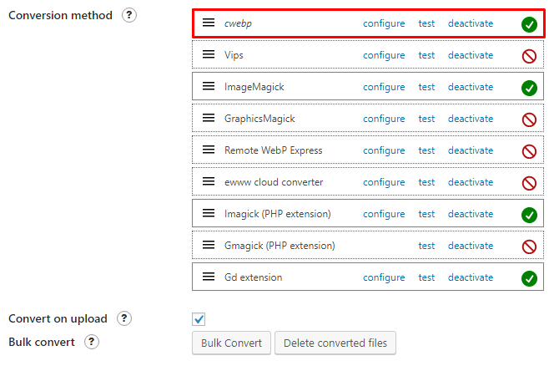This screenshot has height=366, width=554.
Task: Click the Imagick (PHP extension) drag handle
Action: coord(209,213)
